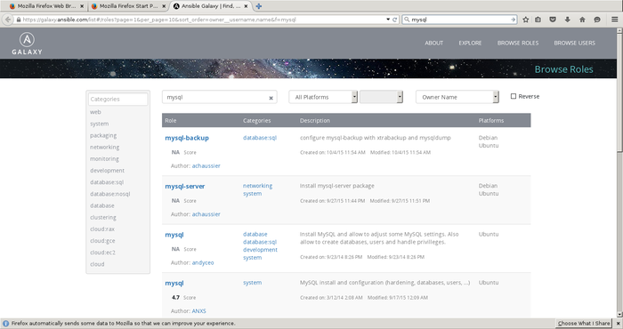Viewport: 623px width, 329px height.
Task: Open the ABOUT menu item
Action: (x=434, y=43)
